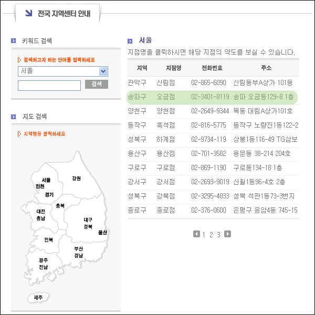Click the 용산구 district cell
315x315 pixels.
click(x=137, y=153)
